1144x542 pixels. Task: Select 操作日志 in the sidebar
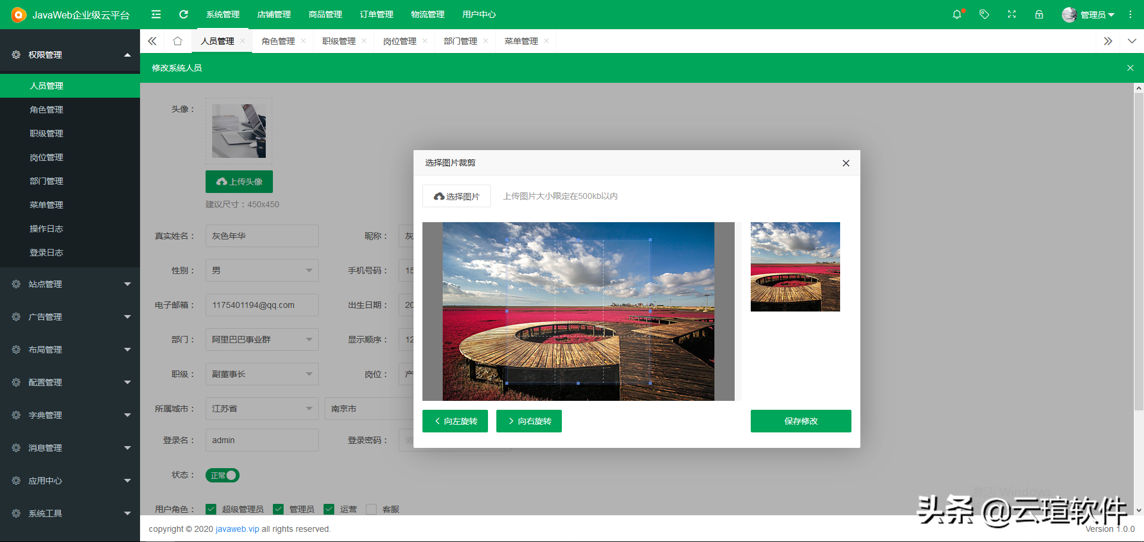(70, 229)
